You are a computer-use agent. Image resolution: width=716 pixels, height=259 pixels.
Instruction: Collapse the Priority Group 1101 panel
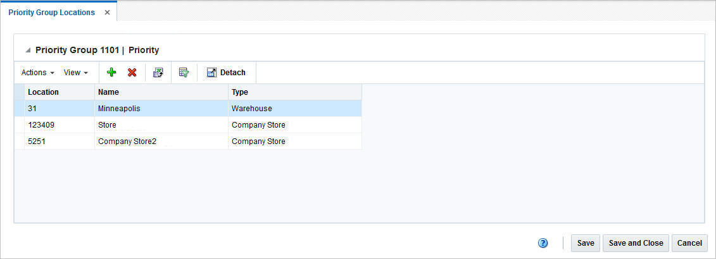pyautogui.click(x=27, y=50)
